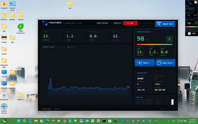Launch Sophos Connect from the desktop
Image resolution: width=198 pixels, height=124 pixels.
point(4,108)
